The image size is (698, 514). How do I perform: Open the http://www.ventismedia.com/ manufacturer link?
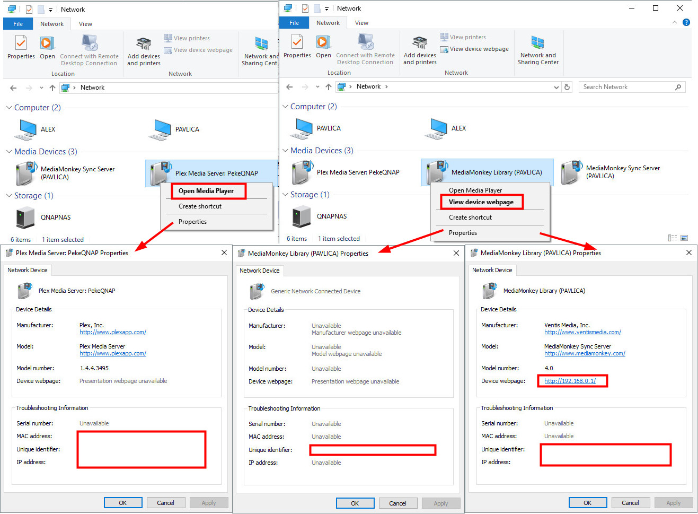[582, 332]
